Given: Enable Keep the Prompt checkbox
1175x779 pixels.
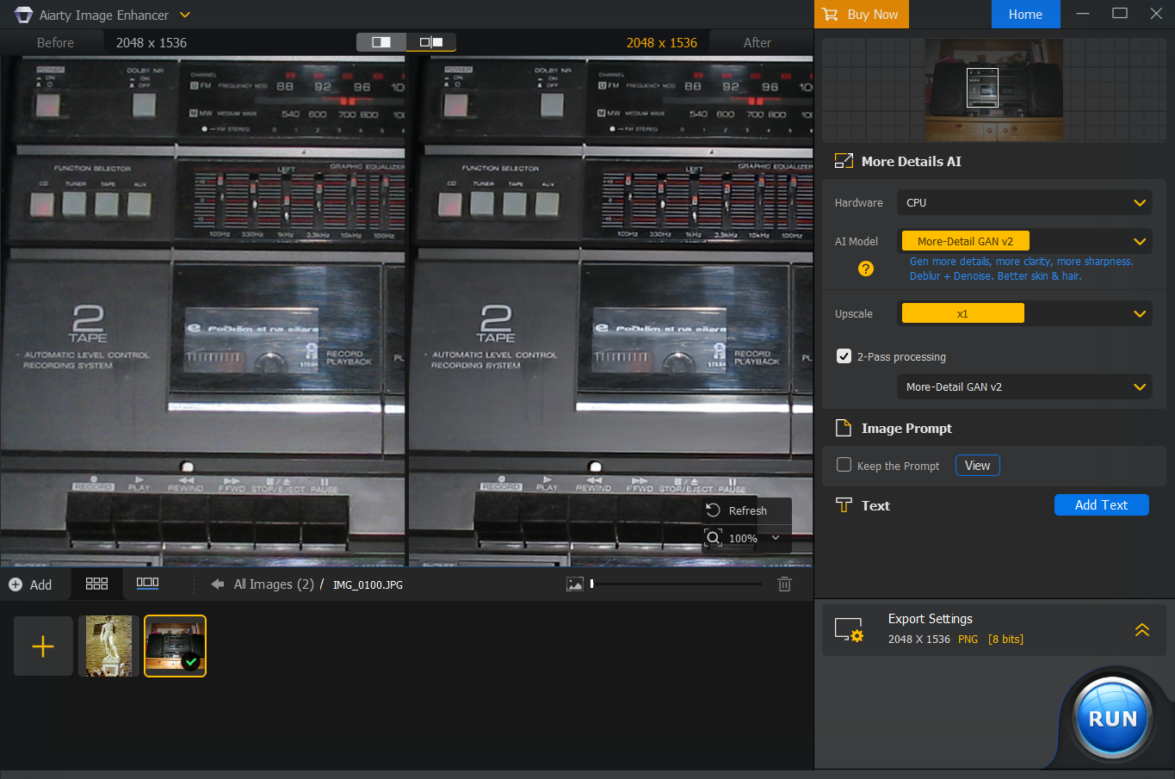Looking at the screenshot, I should coord(844,465).
